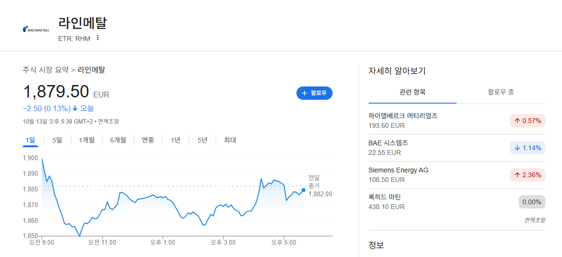Viewport: 562px width, 257px height.
Task: Click the 주식 시장 요약 breadcrumb link
Action: click(46, 70)
